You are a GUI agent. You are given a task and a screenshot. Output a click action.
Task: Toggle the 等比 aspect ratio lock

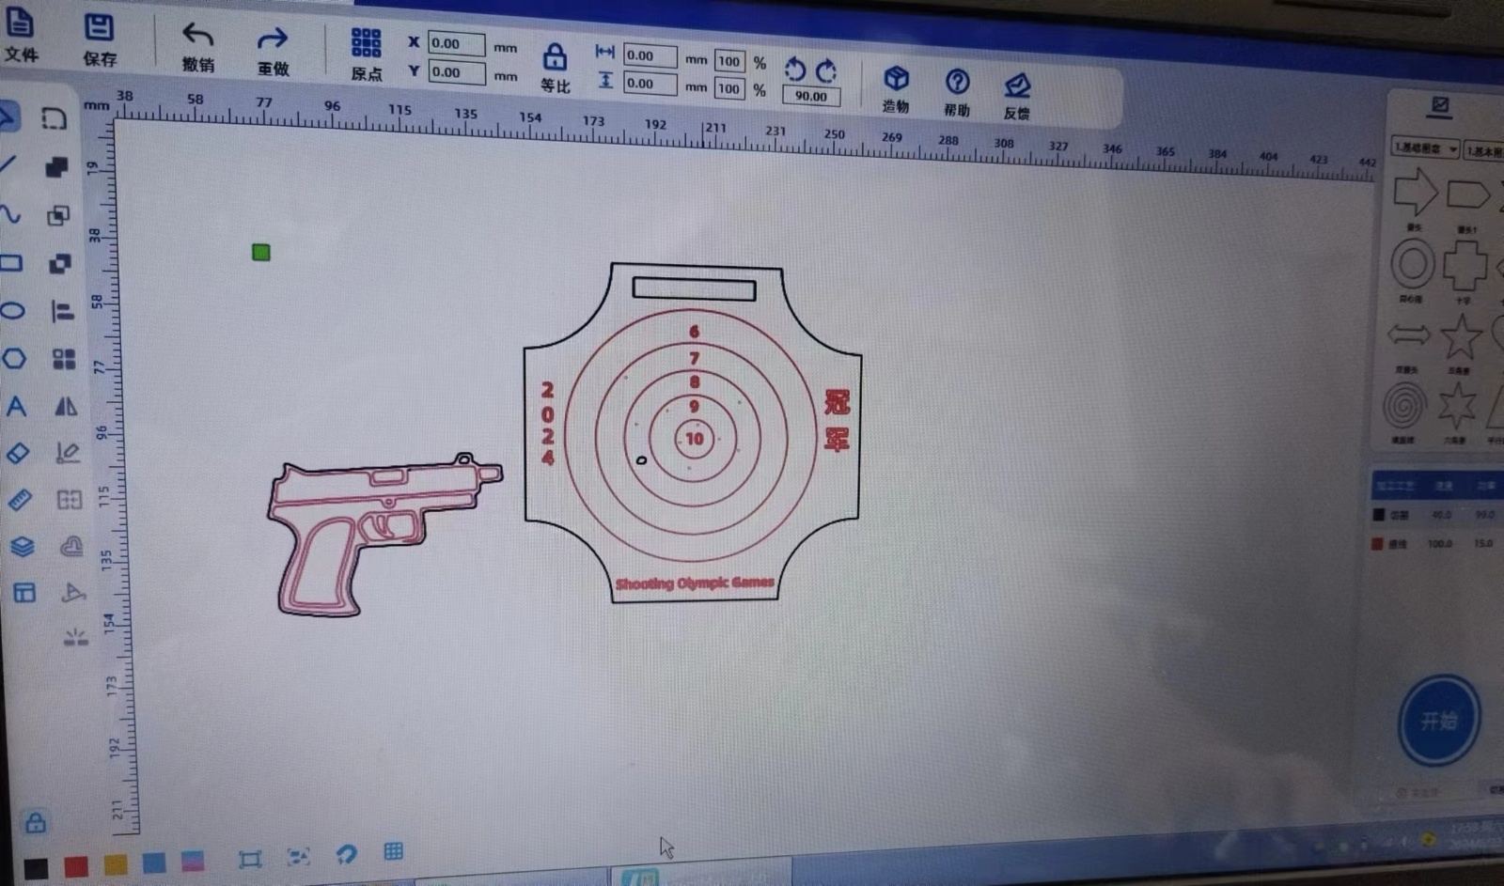click(x=555, y=58)
